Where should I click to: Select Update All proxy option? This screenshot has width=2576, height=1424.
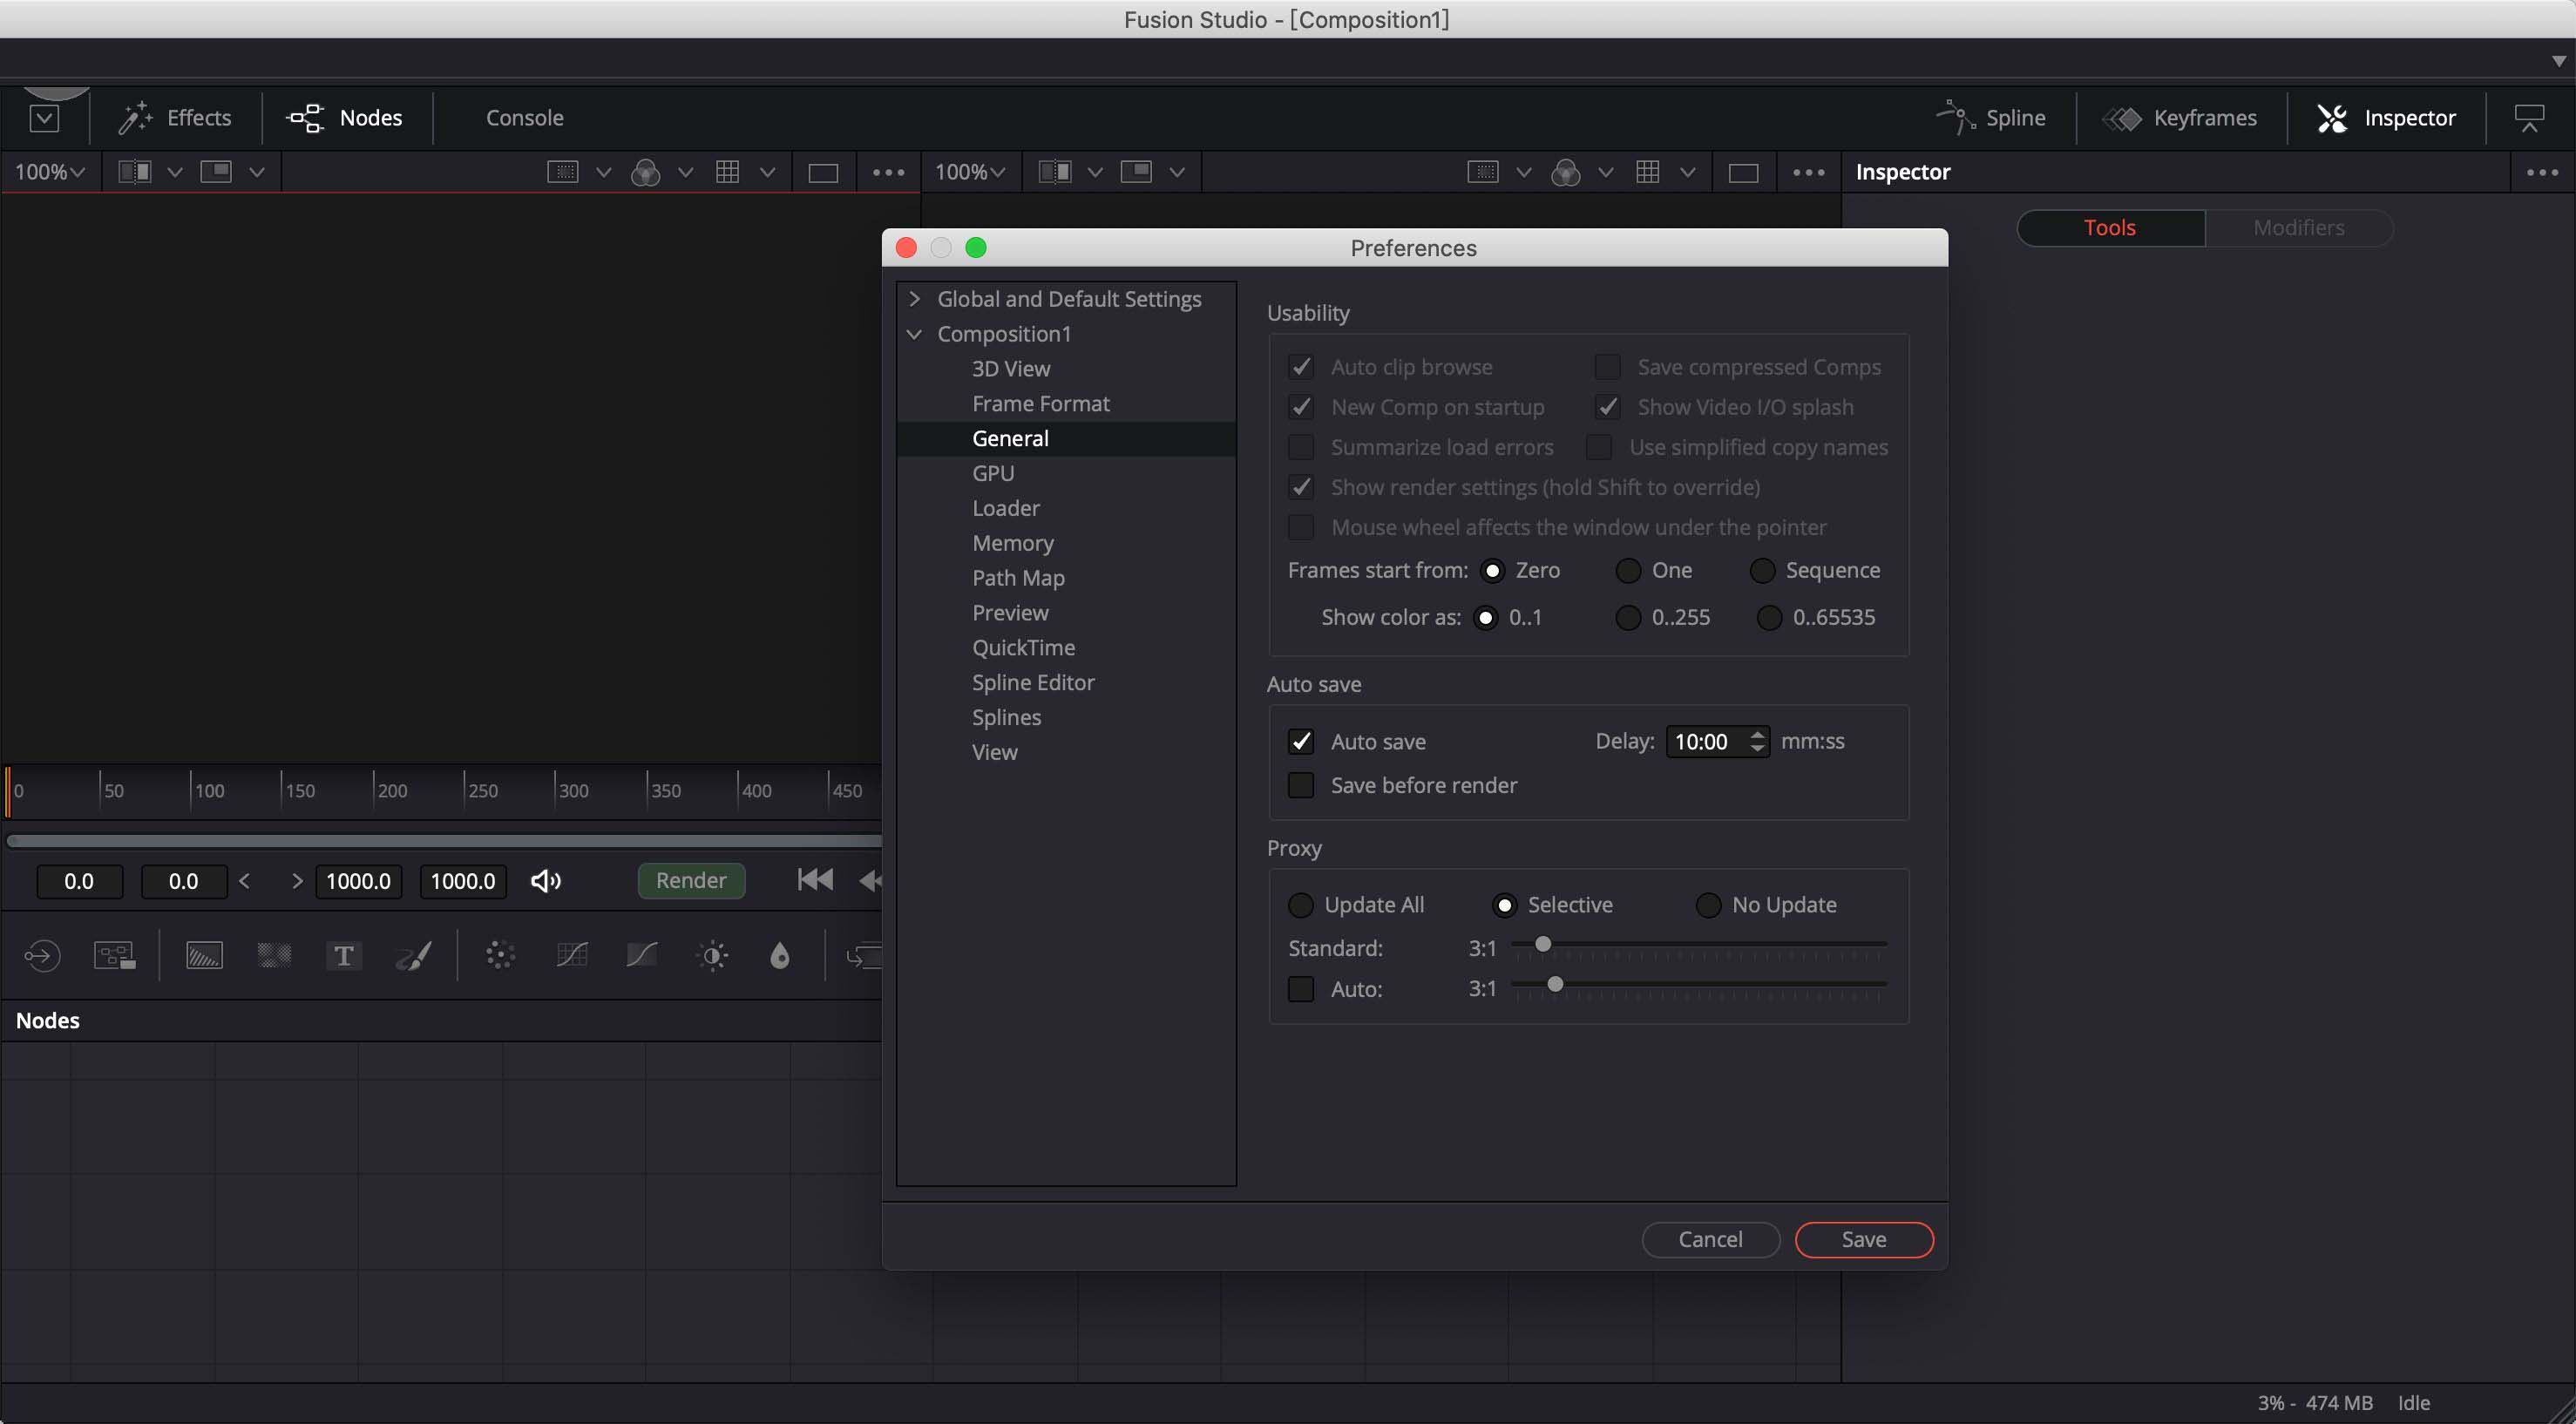1300,905
